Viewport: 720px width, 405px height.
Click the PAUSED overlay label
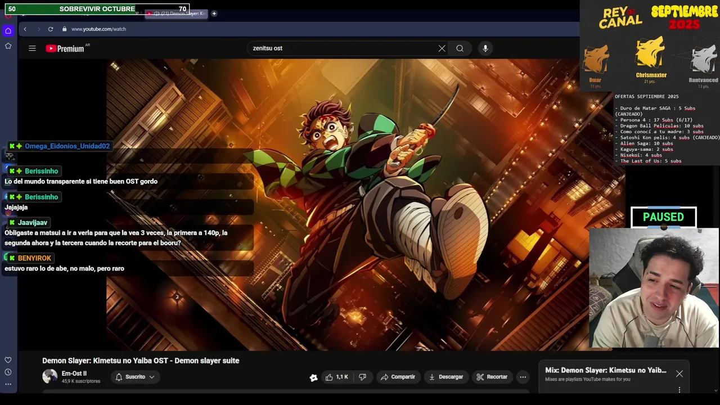(664, 217)
